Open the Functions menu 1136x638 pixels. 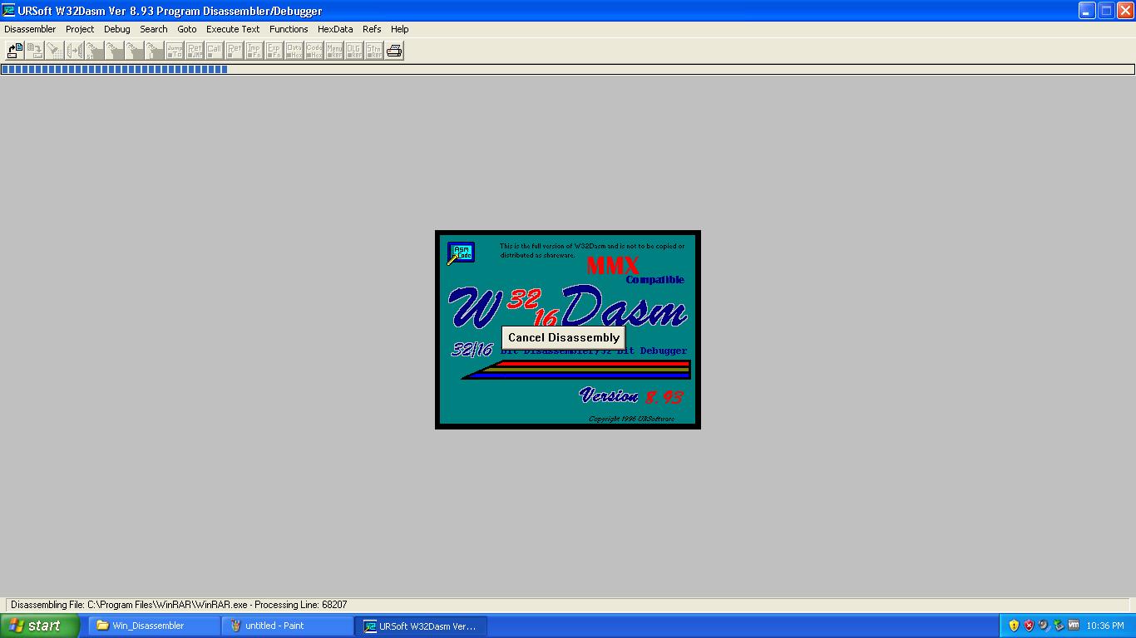pos(289,29)
